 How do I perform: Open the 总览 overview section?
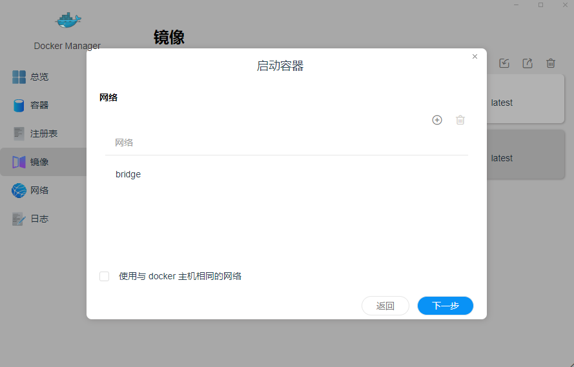(x=39, y=77)
